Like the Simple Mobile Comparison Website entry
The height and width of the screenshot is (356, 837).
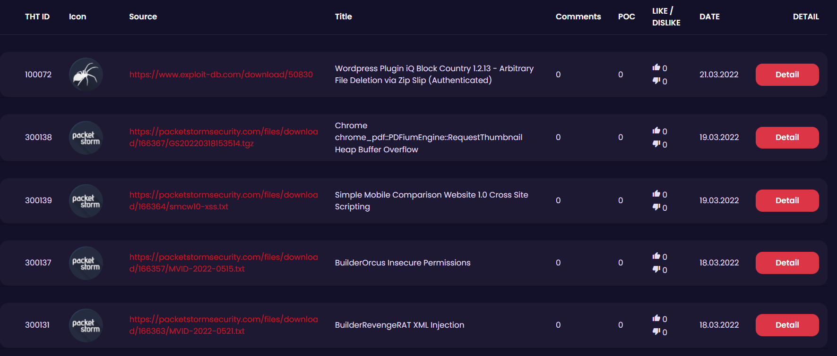[x=656, y=194]
